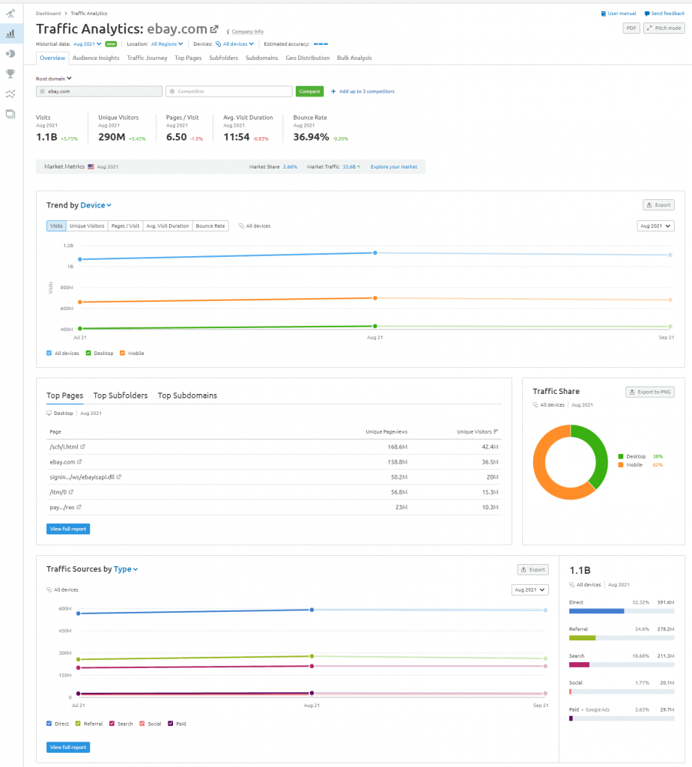Open Devices All devices dropdown

[238, 44]
